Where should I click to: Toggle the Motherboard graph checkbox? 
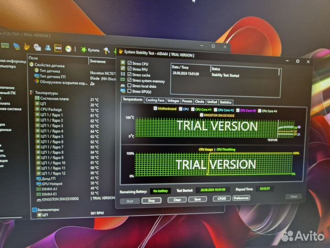pos(155,108)
